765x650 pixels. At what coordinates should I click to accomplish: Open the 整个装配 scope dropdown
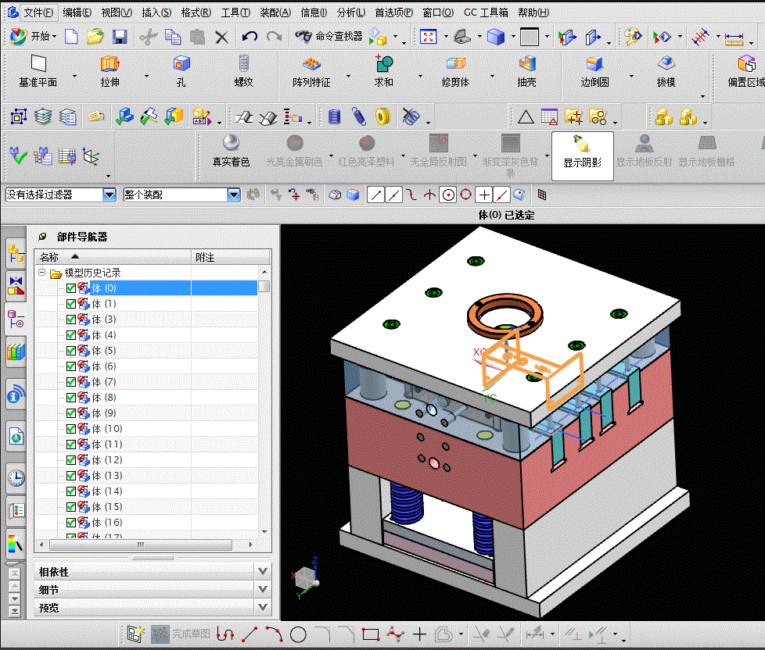(233, 195)
